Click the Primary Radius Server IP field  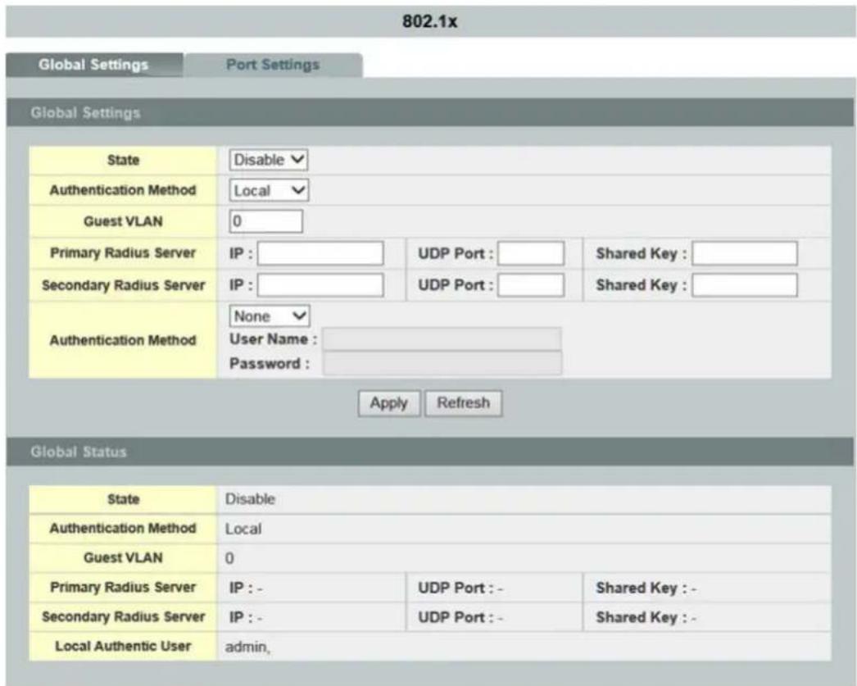320,253
